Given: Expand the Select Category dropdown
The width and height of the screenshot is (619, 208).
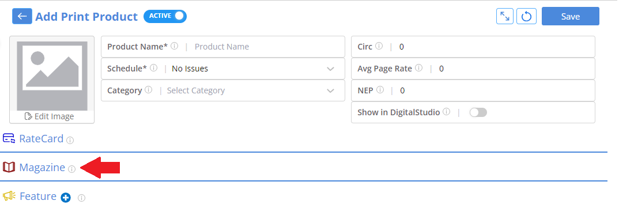Looking at the screenshot, I should point(223,90).
